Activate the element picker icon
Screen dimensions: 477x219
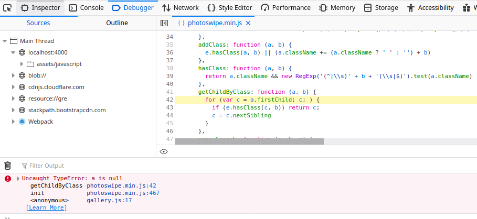[x=7, y=8]
